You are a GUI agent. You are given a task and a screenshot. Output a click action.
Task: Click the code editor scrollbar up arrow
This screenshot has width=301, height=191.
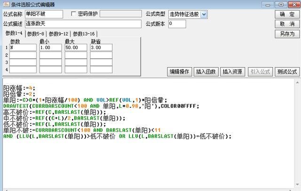pos(297,82)
